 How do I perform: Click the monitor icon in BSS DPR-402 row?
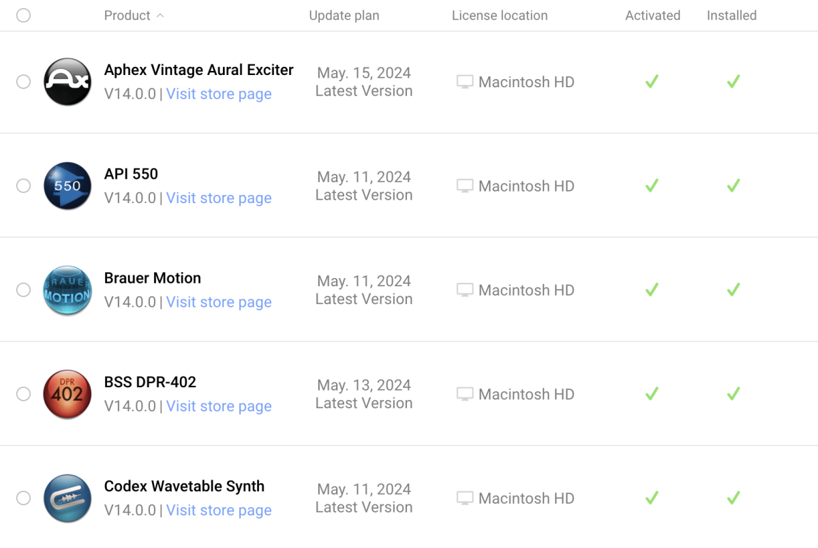465,395
